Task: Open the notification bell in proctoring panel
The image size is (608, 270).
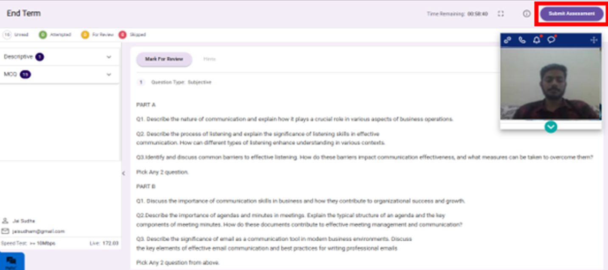Action: click(537, 40)
